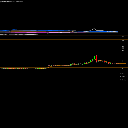Screen dimensions: 128x128
Task: Click the price axis label 8
Action: (x=122, y=61)
